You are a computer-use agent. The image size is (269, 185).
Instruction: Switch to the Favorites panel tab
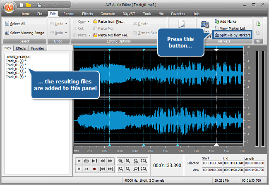[x=38, y=48]
